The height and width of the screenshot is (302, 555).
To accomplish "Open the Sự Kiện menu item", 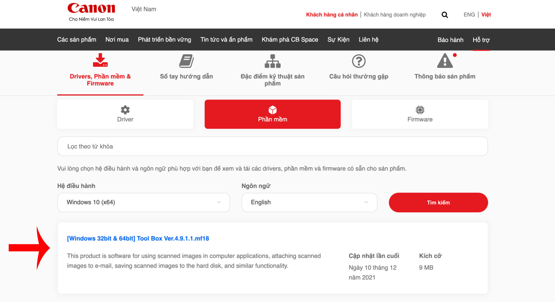I will click(x=338, y=40).
